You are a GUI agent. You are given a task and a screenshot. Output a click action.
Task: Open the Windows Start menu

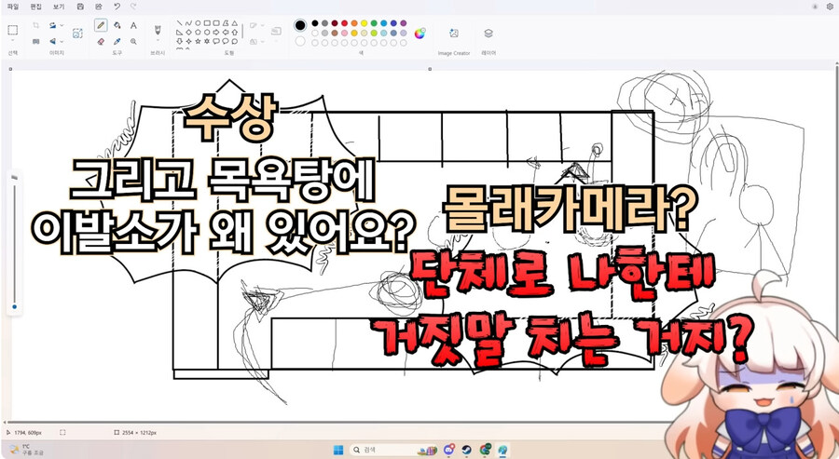coord(338,450)
